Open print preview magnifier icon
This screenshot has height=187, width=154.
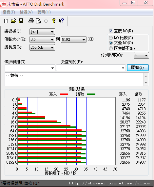(39, 21)
